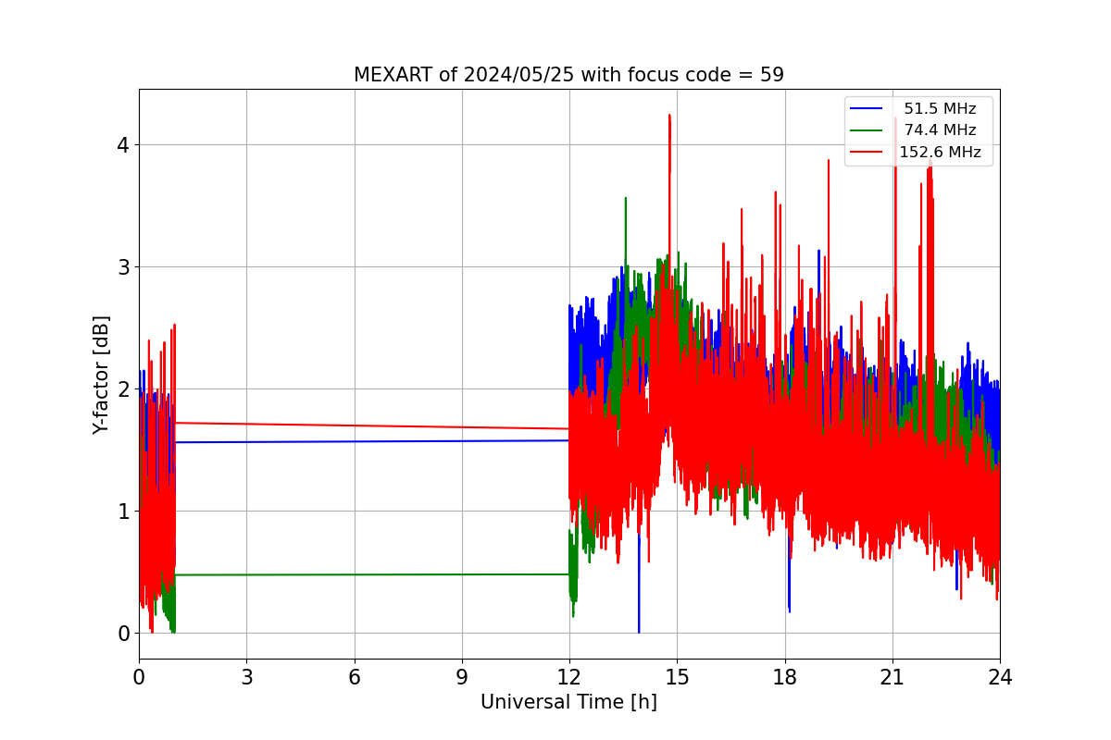Click x-axis tick label 15
Screen dimensions: 1111x740
[677, 677]
